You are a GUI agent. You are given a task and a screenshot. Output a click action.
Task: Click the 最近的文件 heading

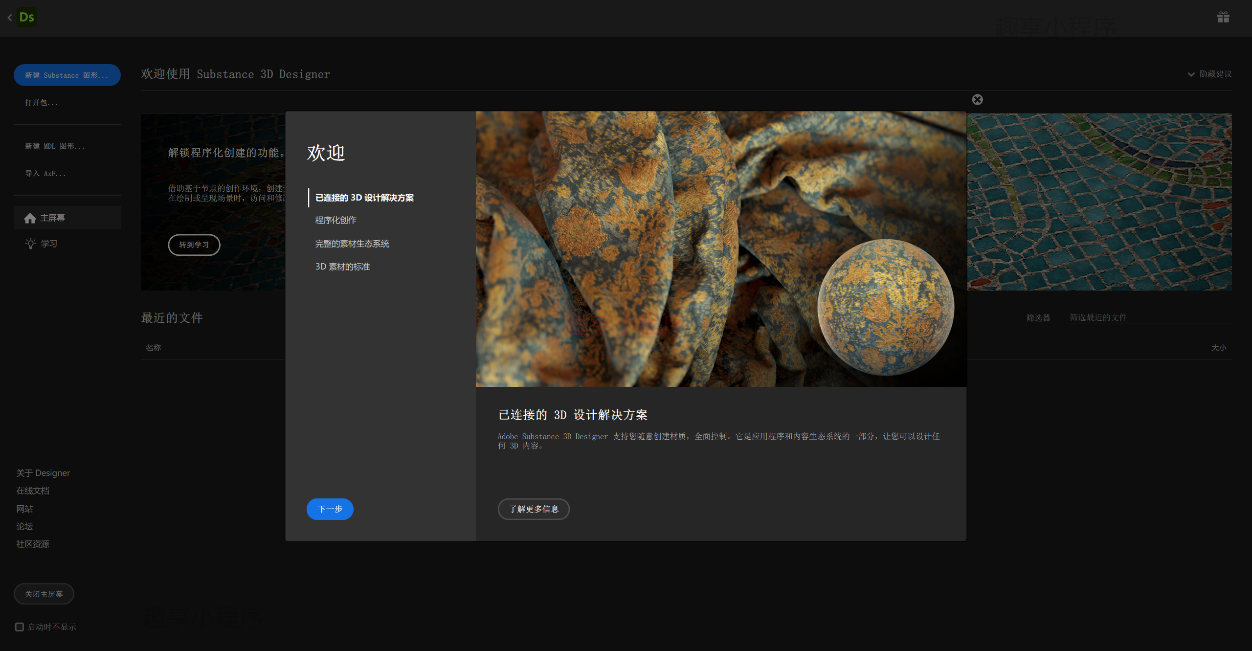pyautogui.click(x=172, y=318)
